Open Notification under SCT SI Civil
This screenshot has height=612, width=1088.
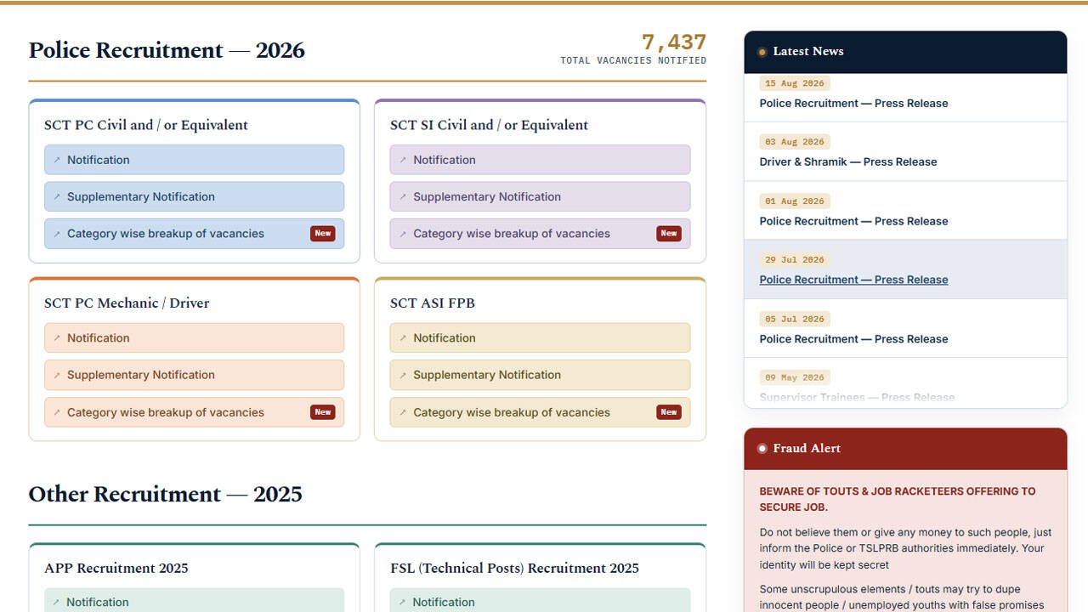pyautogui.click(x=540, y=160)
